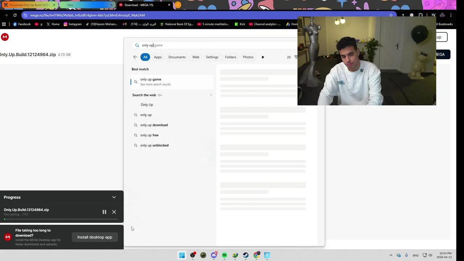The image size is (464, 261).
Task: Show more search filters arrow
Action: [263, 57]
